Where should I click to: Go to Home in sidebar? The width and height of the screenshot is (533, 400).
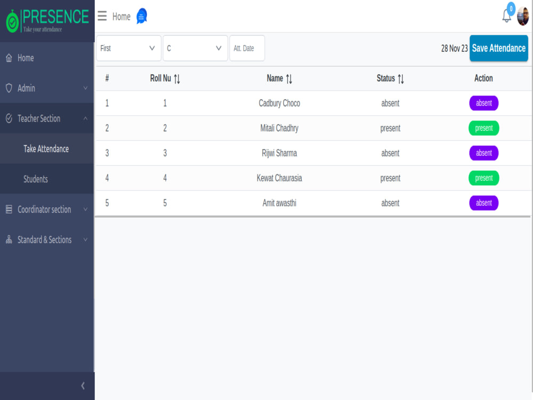(47, 58)
